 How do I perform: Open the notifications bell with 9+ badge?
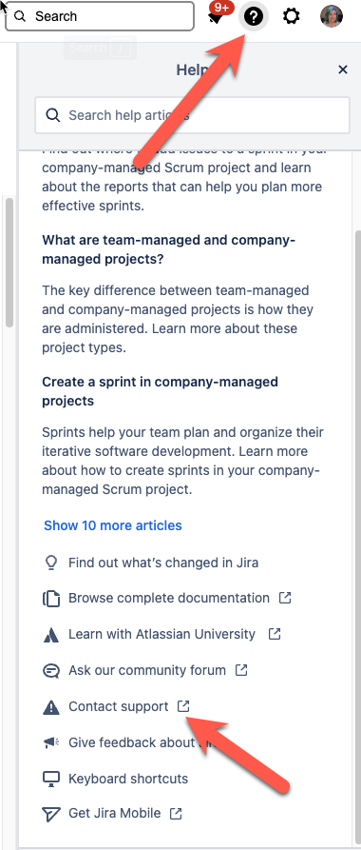tap(218, 16)
